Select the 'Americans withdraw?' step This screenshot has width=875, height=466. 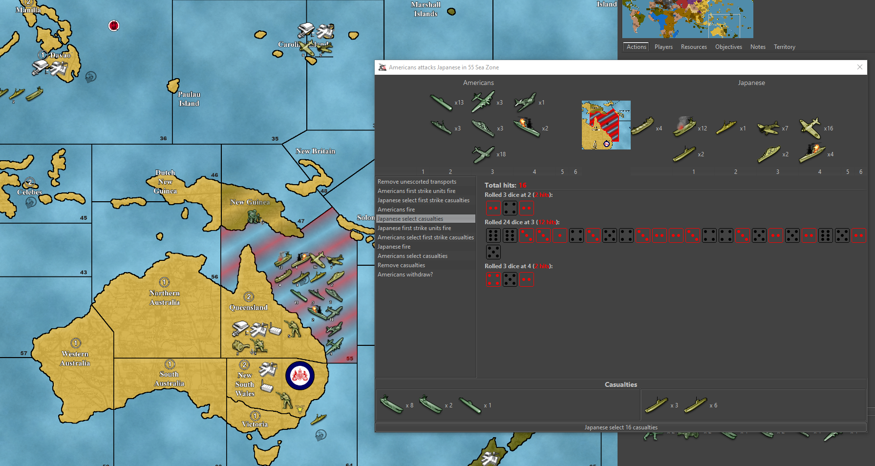425,275
